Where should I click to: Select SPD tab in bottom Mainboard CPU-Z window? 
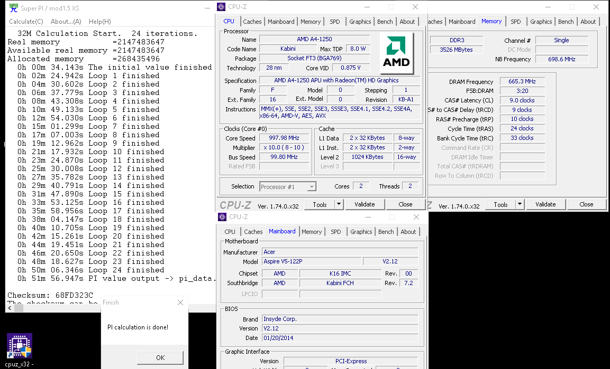pos(336,231)
